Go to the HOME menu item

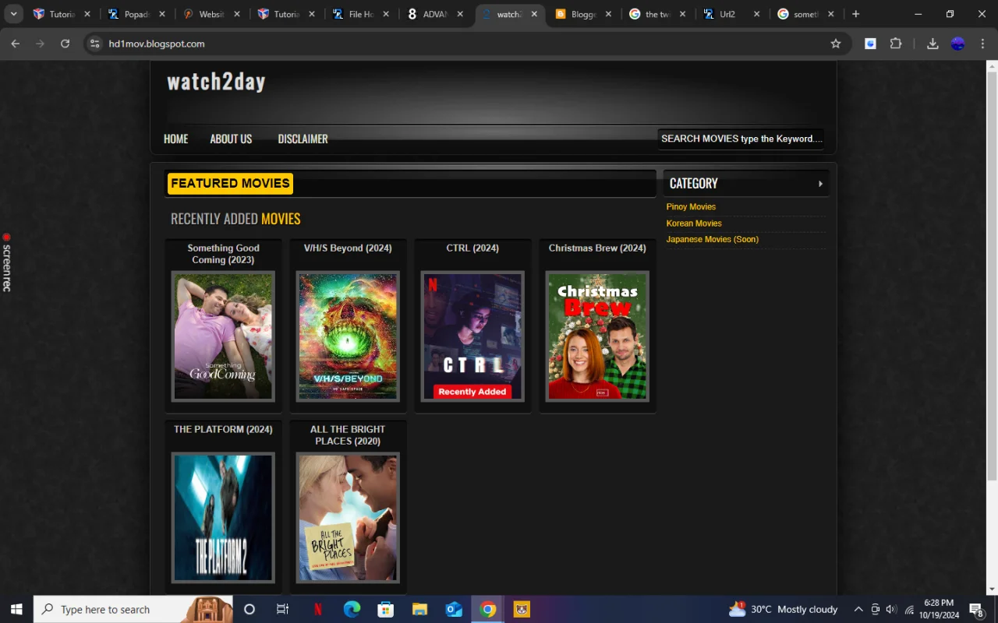tap(175, 139)
